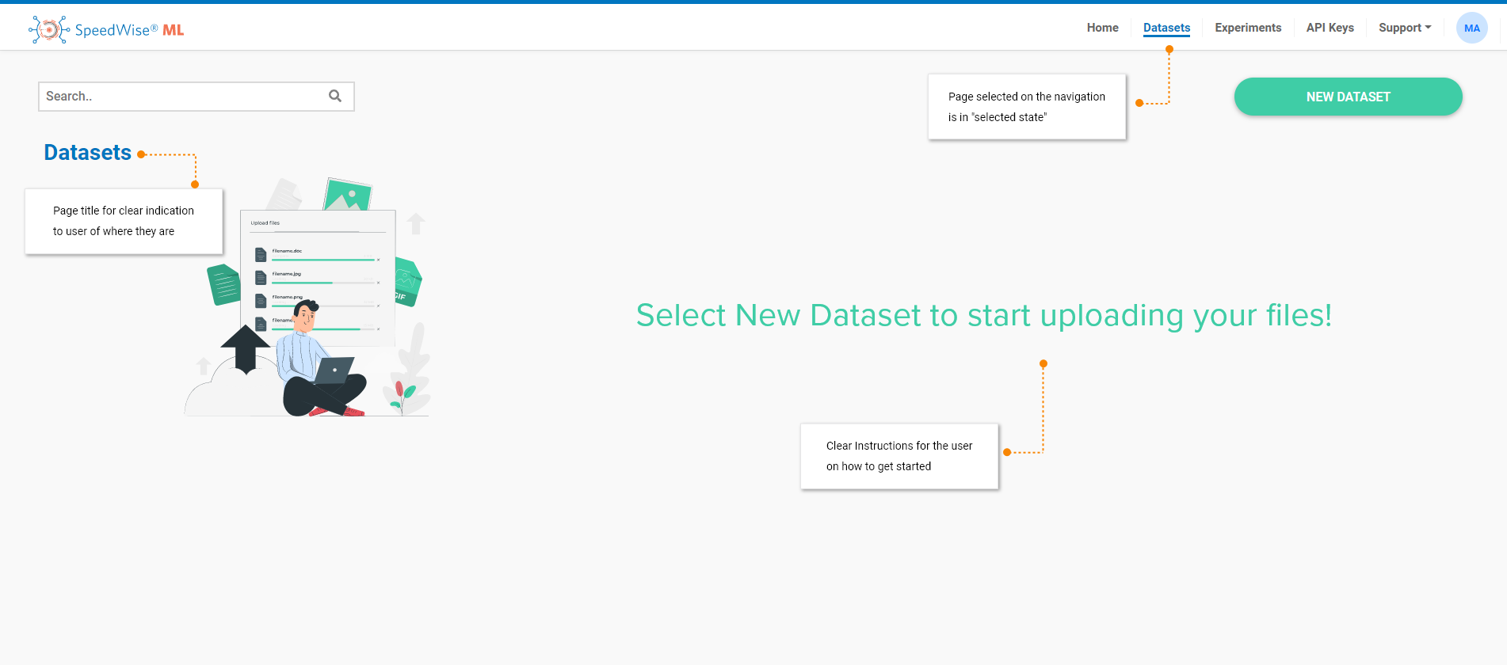Click the orange dot beside the Datasets heading

coord(141,154)
